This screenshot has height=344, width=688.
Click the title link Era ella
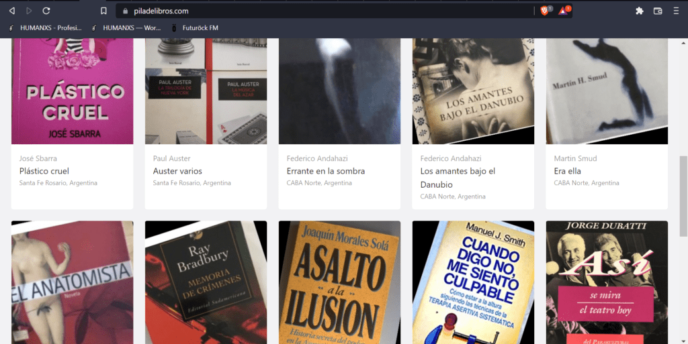tap(567, 171)
